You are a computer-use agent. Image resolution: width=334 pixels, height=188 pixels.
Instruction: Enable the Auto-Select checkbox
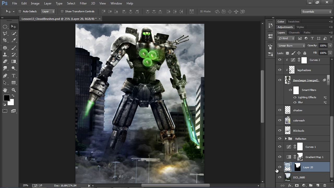coord(20,11)
